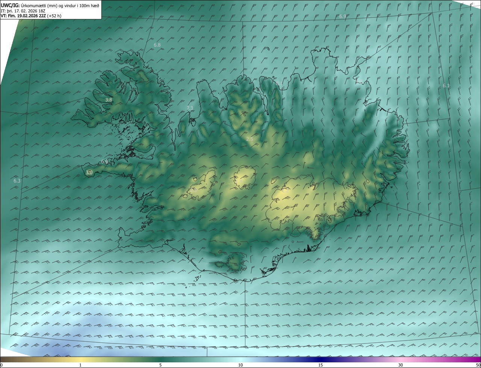Image resolution: width=481 pixels, height=368 pixels.
Task: Click the '1' tick label on the colour scale
Action: click(x=80, y=365)
